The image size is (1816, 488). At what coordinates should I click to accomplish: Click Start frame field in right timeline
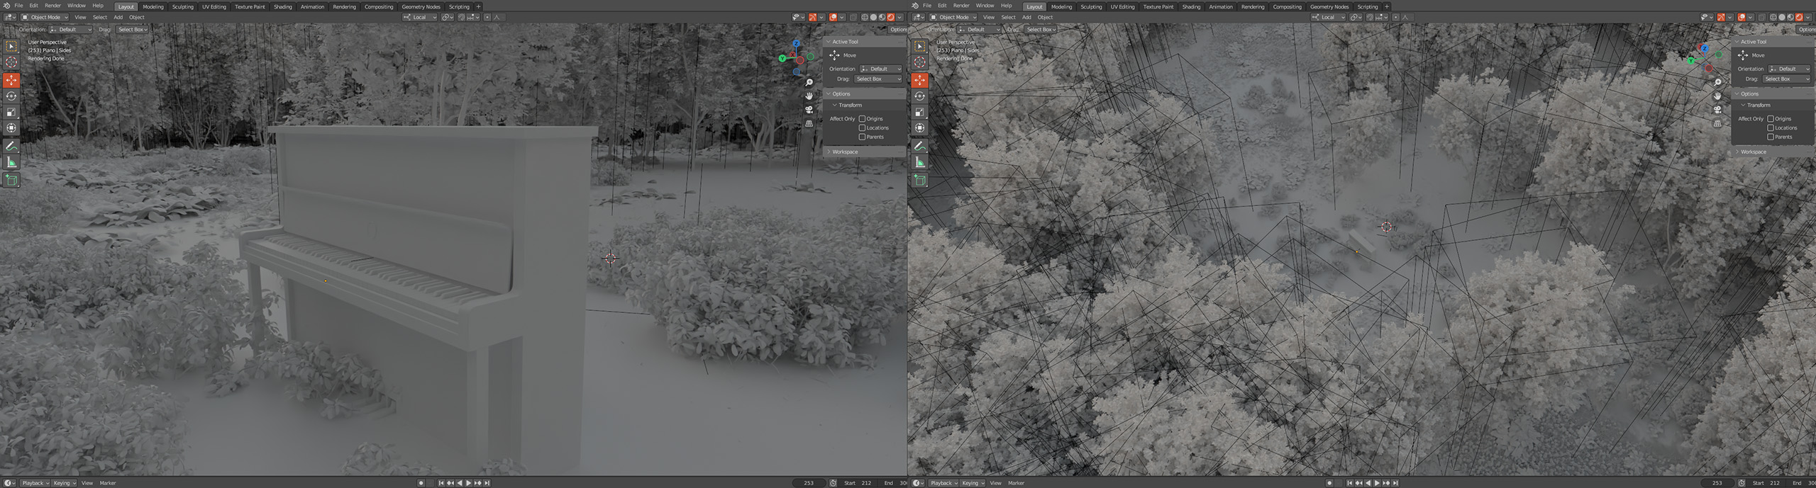1767,483
